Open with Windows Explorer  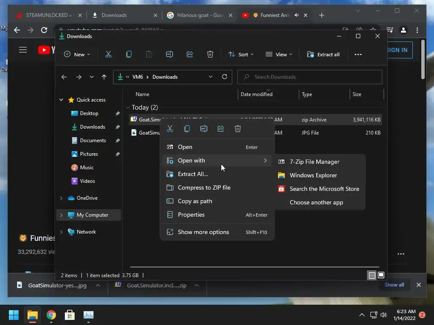click(320, 176)
